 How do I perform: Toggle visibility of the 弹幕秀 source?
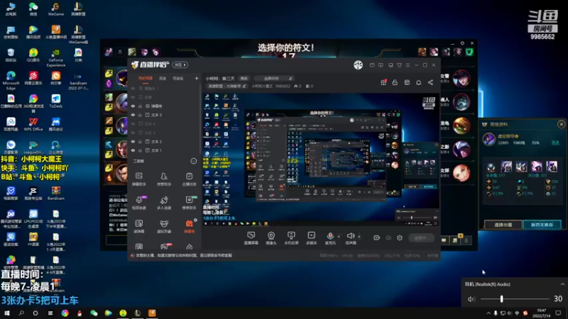pos(133,106)
